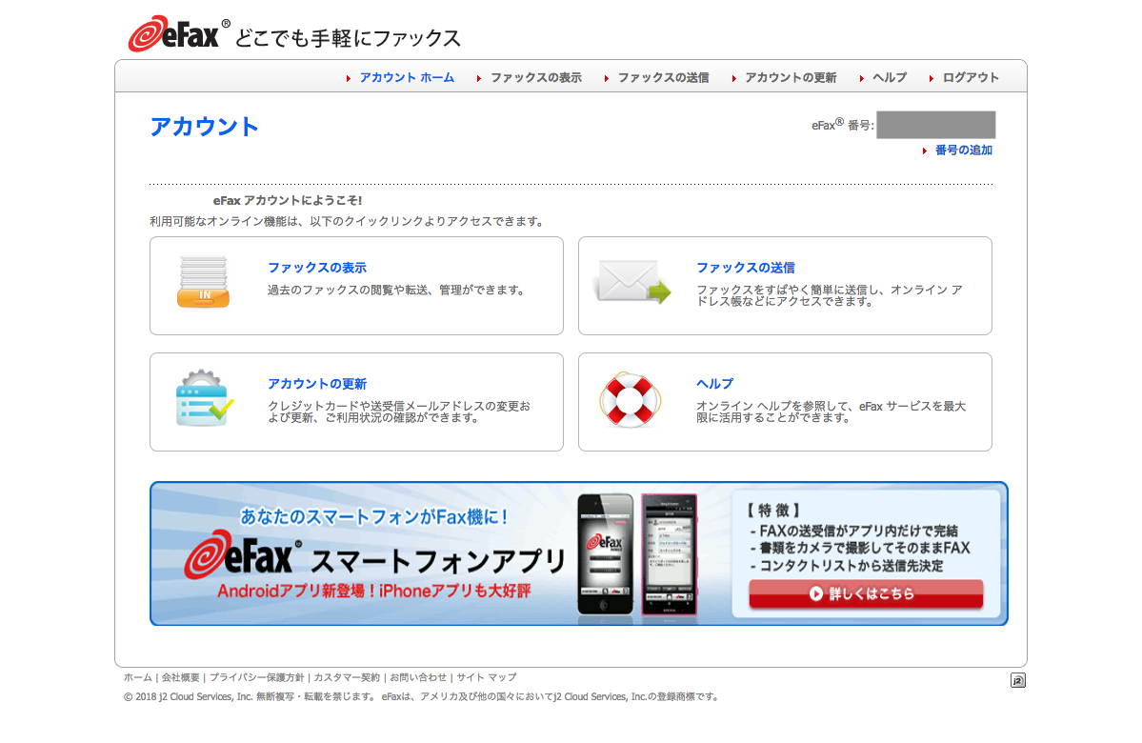This screenshot has width=1142, height=743.
Task: Open プライバシー保護方針 in the footer
Action: tap(256, 677)
